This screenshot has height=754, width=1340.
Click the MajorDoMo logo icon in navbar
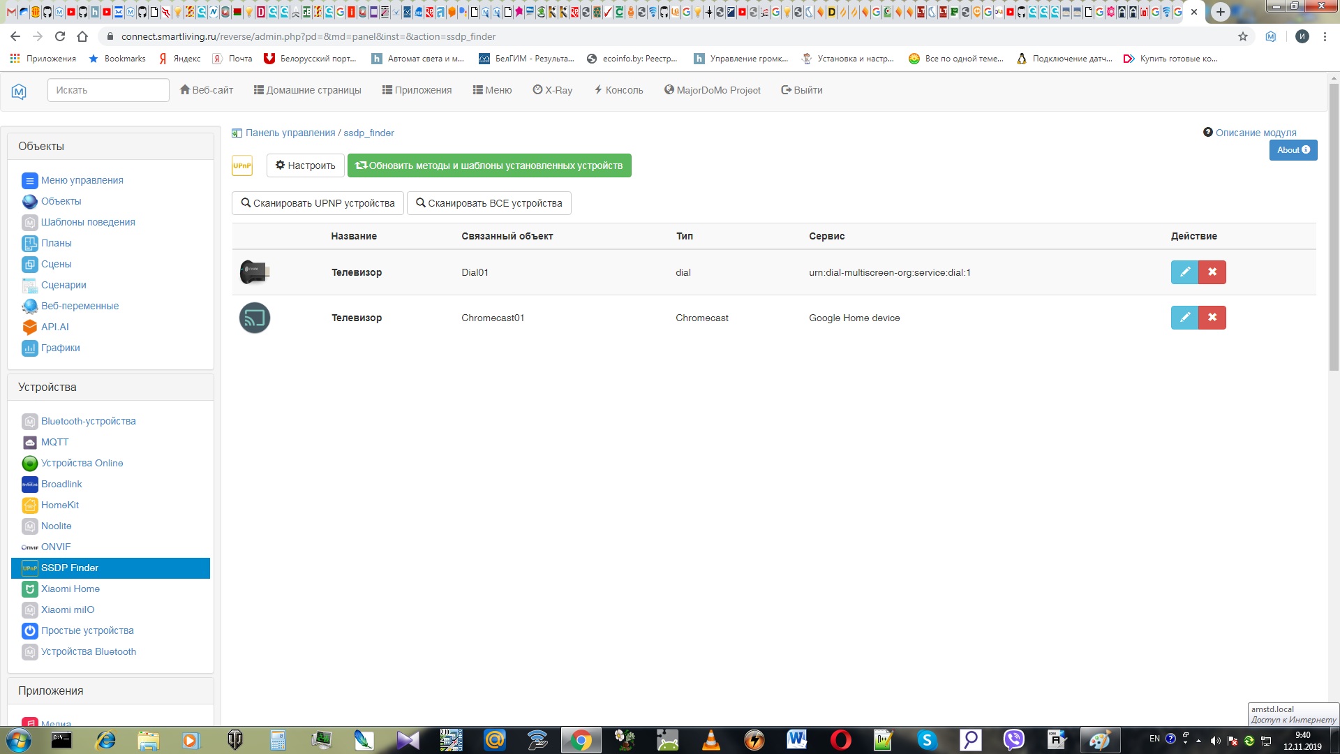click(19, 91)
